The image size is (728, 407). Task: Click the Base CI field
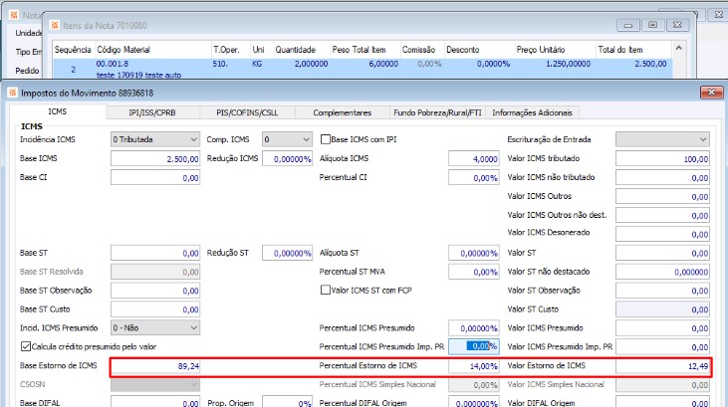coord(155,178)
